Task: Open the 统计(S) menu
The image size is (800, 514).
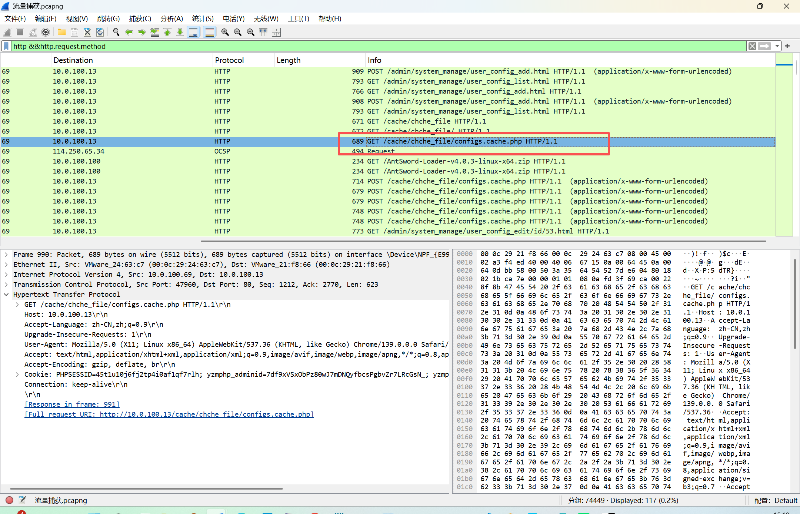Action: pyautogui.click(x=203, y=19)
